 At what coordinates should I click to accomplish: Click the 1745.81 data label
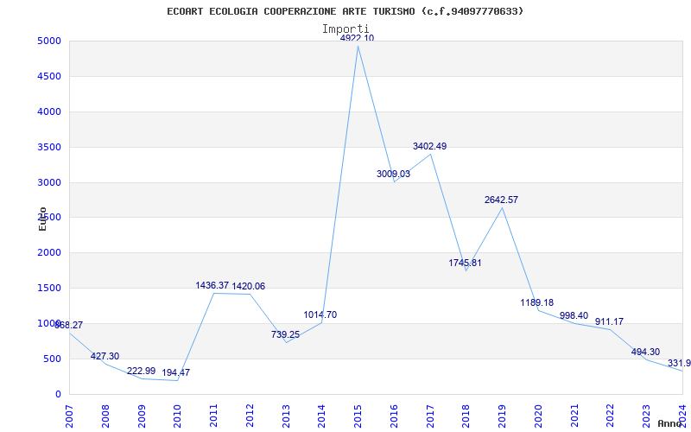point(465,264)
